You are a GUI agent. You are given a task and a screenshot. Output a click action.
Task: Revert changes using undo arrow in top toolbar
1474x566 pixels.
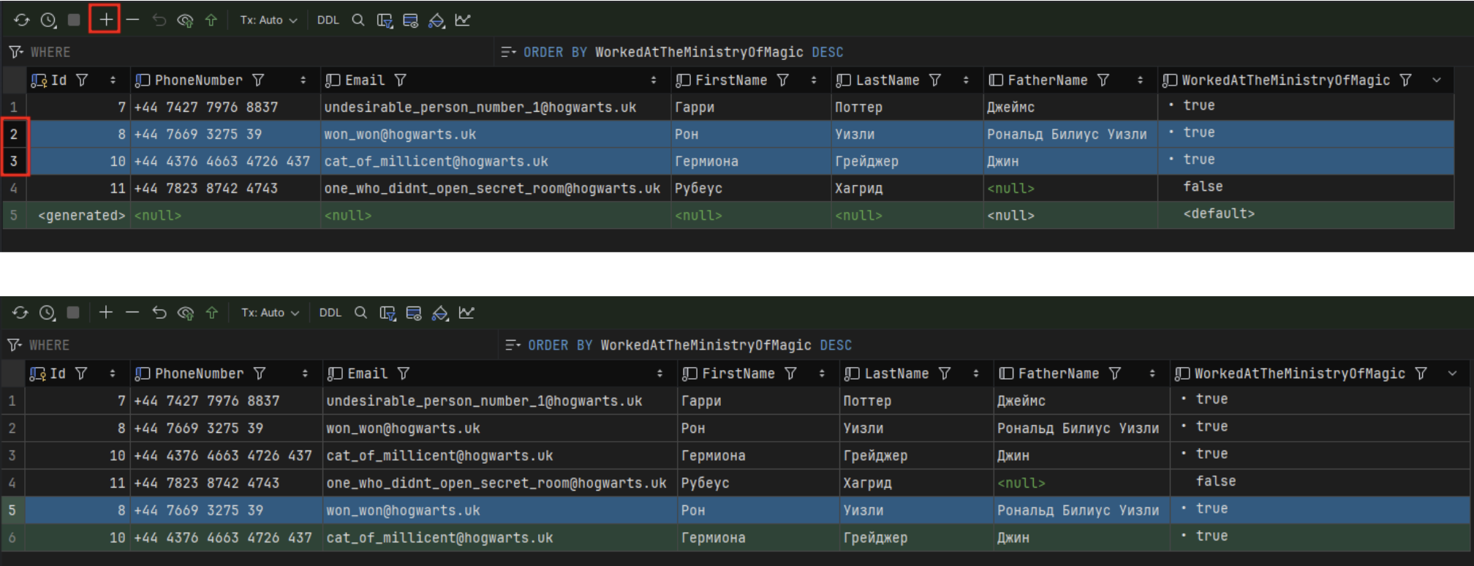(159, 20)
